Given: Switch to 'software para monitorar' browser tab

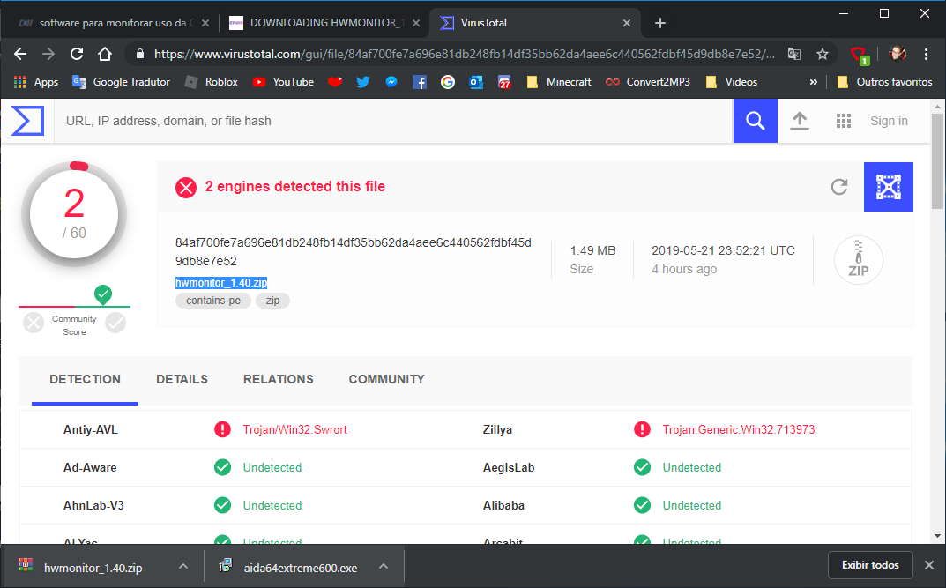Looking at the screenshot, I should pyautogui.click(x=113, y=23).
